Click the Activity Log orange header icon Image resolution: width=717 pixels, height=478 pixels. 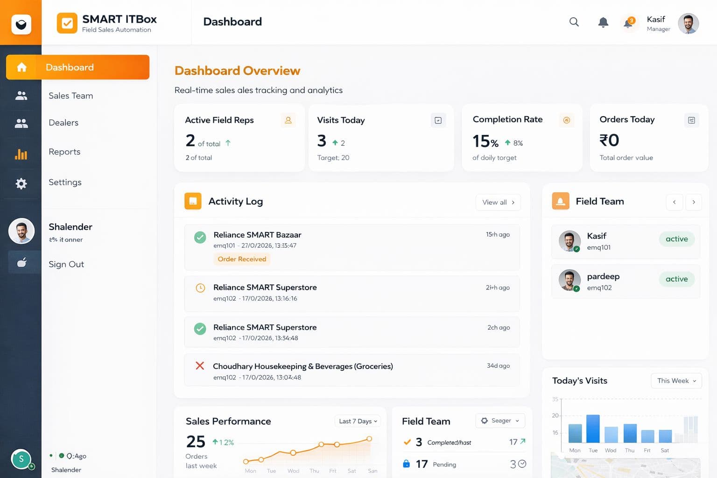pos(193,201)
